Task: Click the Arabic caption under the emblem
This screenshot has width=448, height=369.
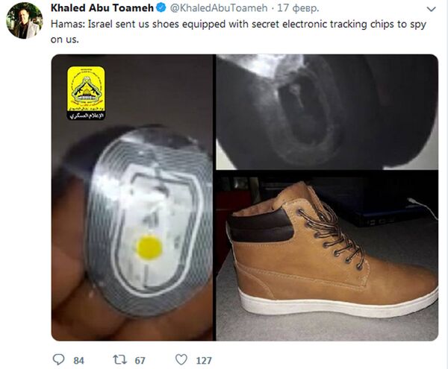Action: 86,116
